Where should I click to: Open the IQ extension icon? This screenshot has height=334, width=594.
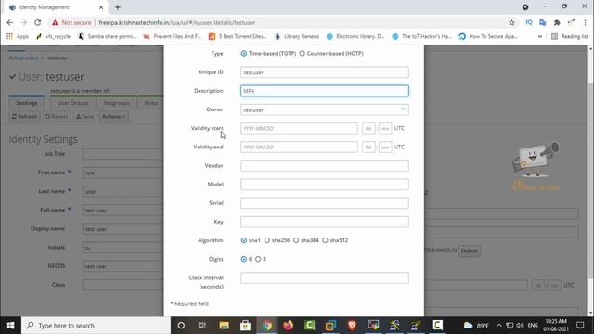tap(529, 22)
